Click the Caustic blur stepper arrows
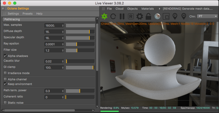The width and height of the screenshot is (219, 113). (63, 61)
